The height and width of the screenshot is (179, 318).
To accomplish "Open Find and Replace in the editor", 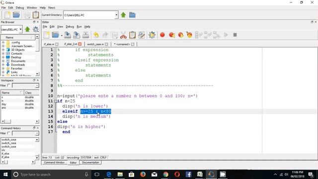I will (141, 35).
